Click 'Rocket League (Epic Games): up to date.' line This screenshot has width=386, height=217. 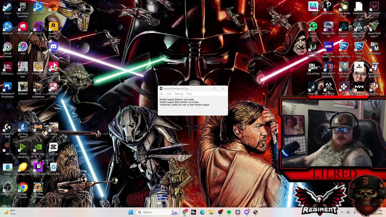179,102
